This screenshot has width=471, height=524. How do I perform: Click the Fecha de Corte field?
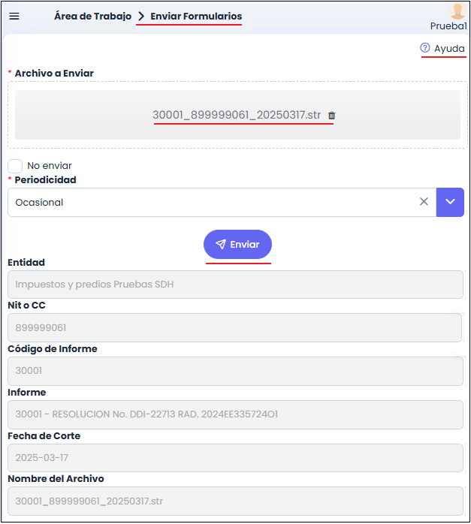(235, 458)
